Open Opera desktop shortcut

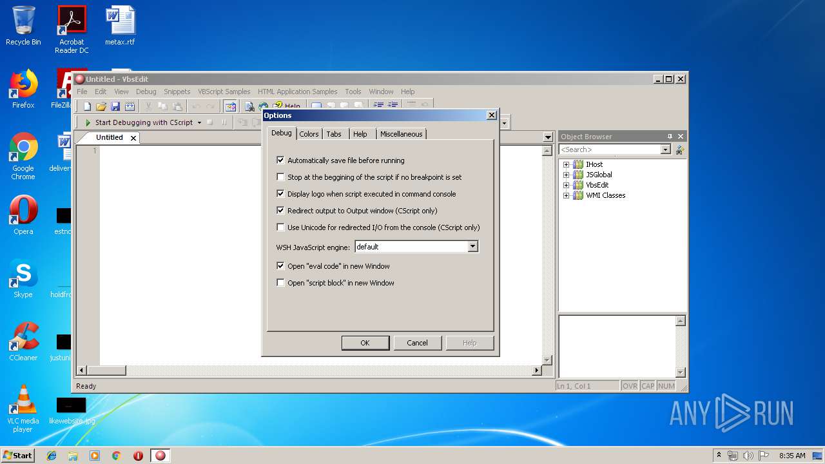(23, 216)
